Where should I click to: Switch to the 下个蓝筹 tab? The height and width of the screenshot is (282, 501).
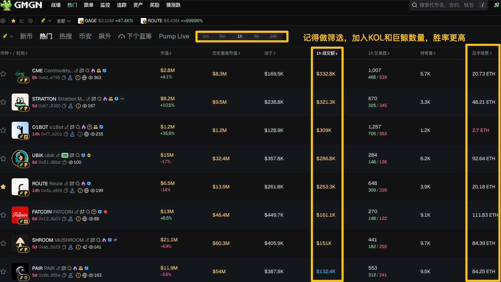135,36
